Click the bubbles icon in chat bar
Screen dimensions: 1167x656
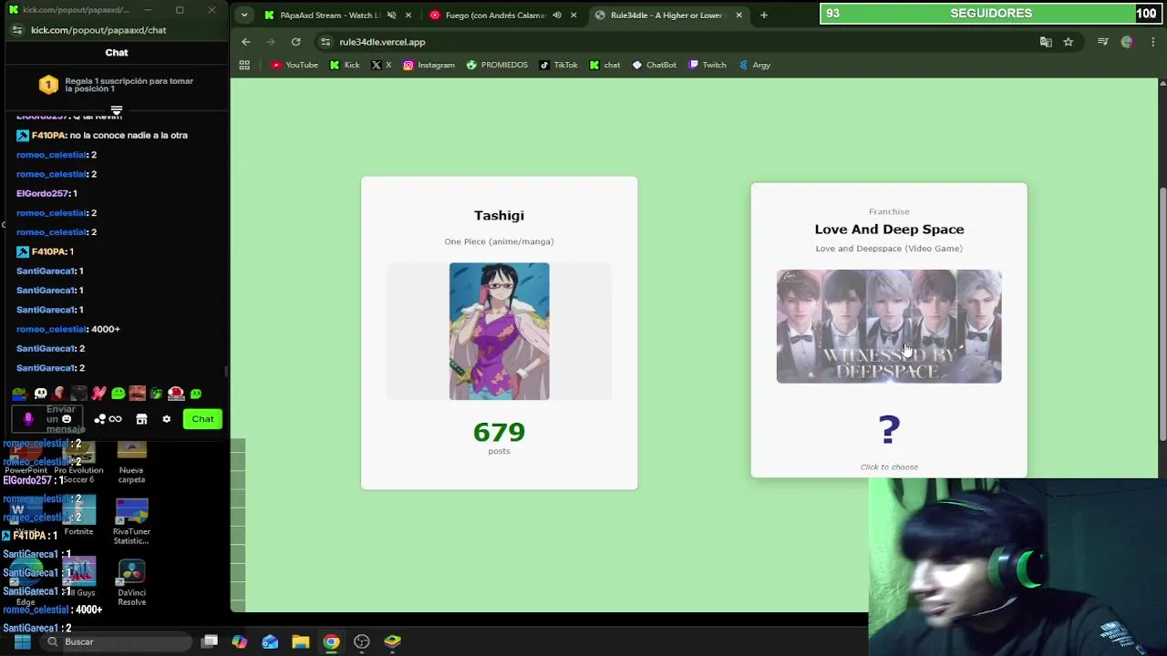pos(99,419)
